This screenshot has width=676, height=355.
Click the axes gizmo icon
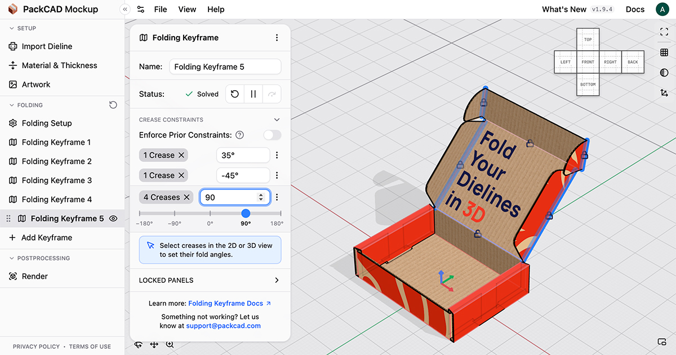pyautogui.click(x=664, y=93)
